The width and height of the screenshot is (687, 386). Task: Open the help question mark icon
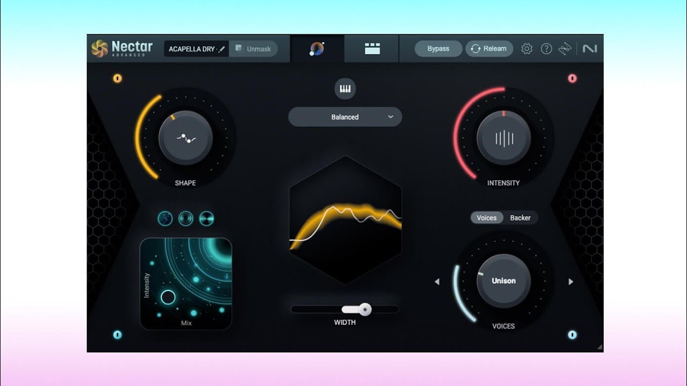pyautogui.click(x=546, y=49)
